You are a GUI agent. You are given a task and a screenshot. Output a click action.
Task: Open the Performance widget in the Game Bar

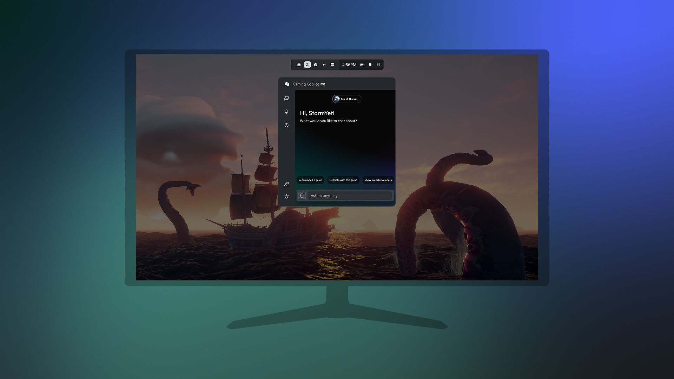tap(332, 65)
